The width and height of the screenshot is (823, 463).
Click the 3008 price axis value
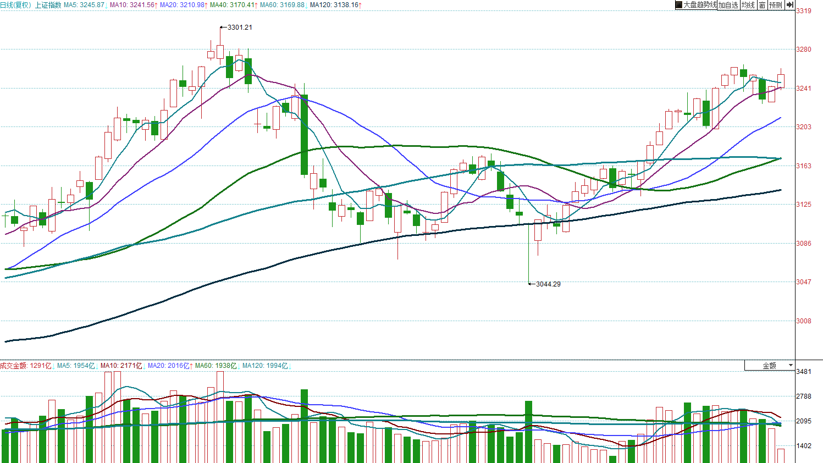(x=804, y=321)
